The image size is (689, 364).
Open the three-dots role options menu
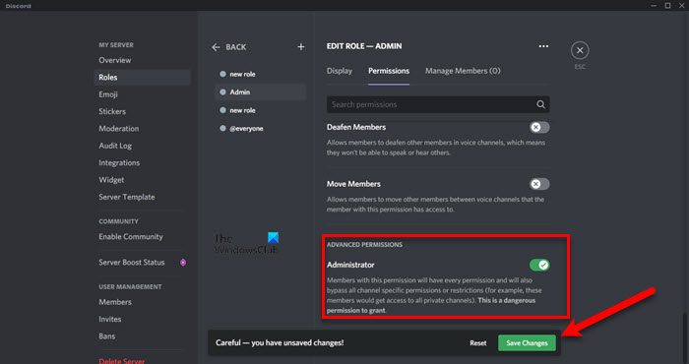543,46
